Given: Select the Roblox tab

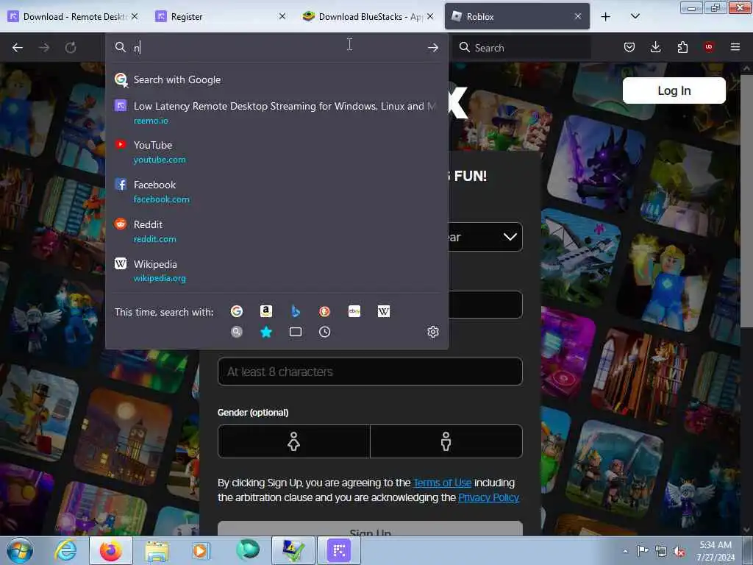Looking at the screenshot, I should tap(517, 16).
